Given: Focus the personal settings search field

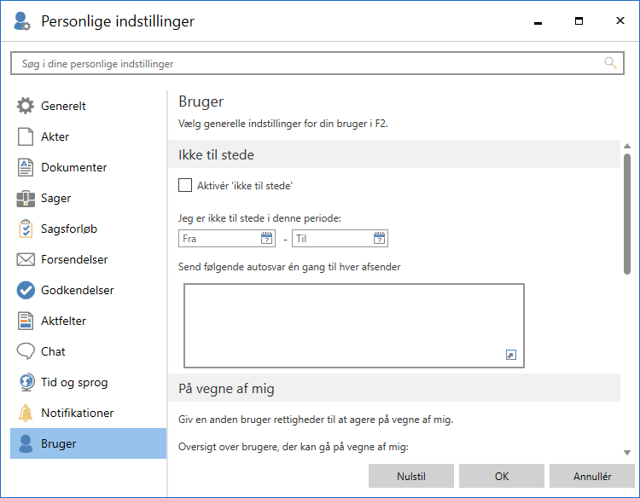Looking at the screenshot, I should [307, 64].
